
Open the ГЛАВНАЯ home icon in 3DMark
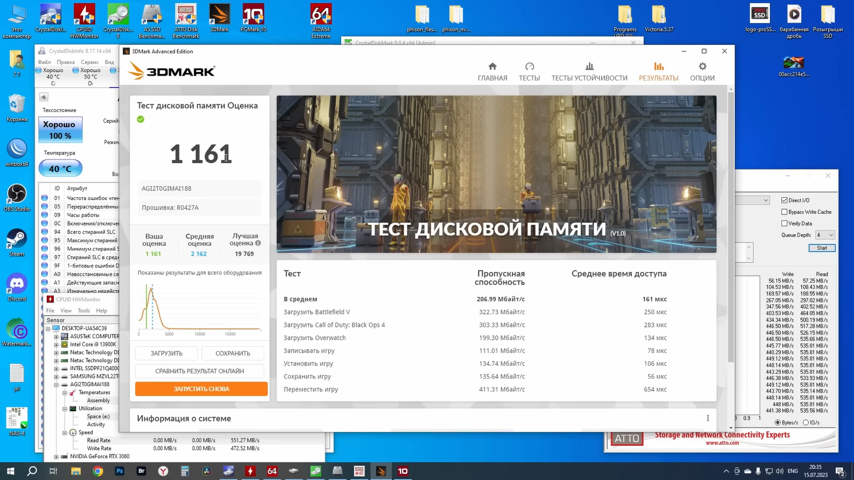(x=492, y=67)
